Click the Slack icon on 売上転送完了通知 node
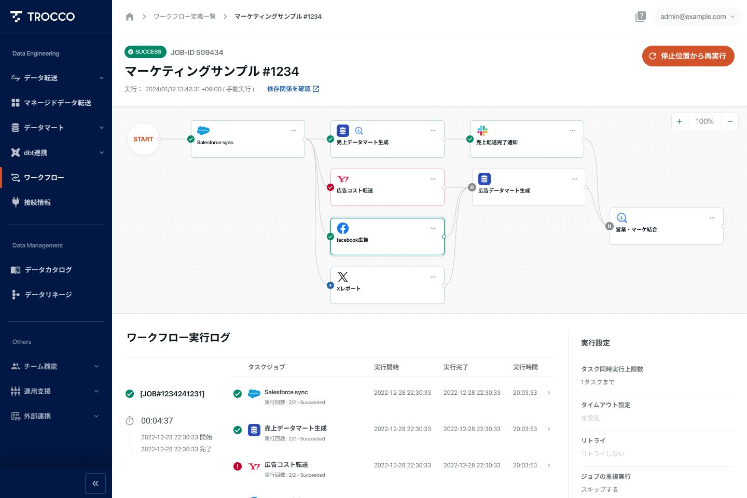This screenshot has width=747, height=498. click(482, 131)
